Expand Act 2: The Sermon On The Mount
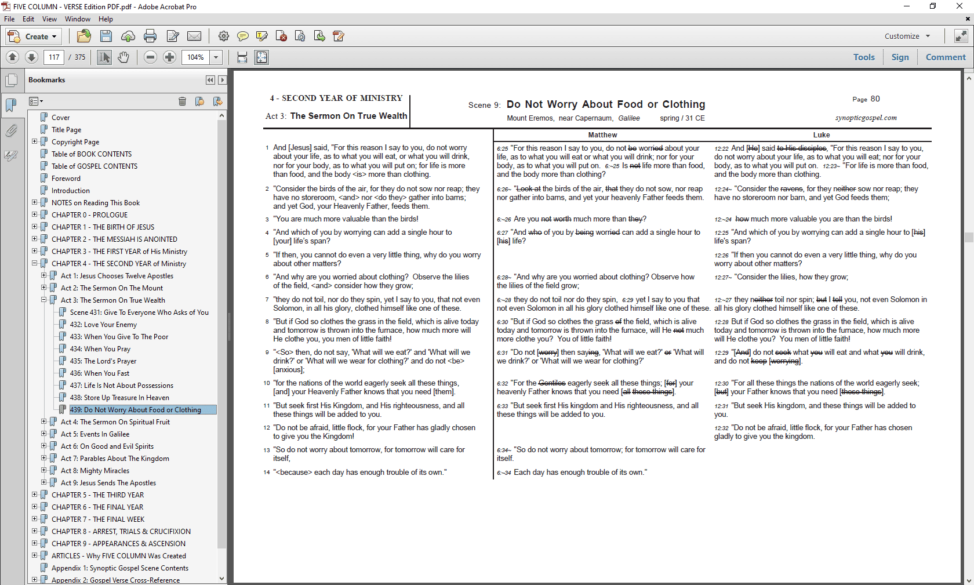The width and height of the screenshot is (974, 585). pyautogui.click(x=43, y=288)
